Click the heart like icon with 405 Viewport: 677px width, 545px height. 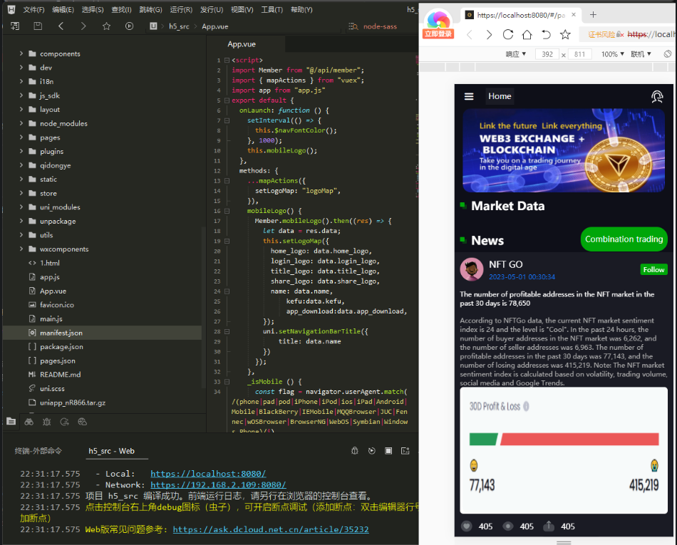point(466,526)
